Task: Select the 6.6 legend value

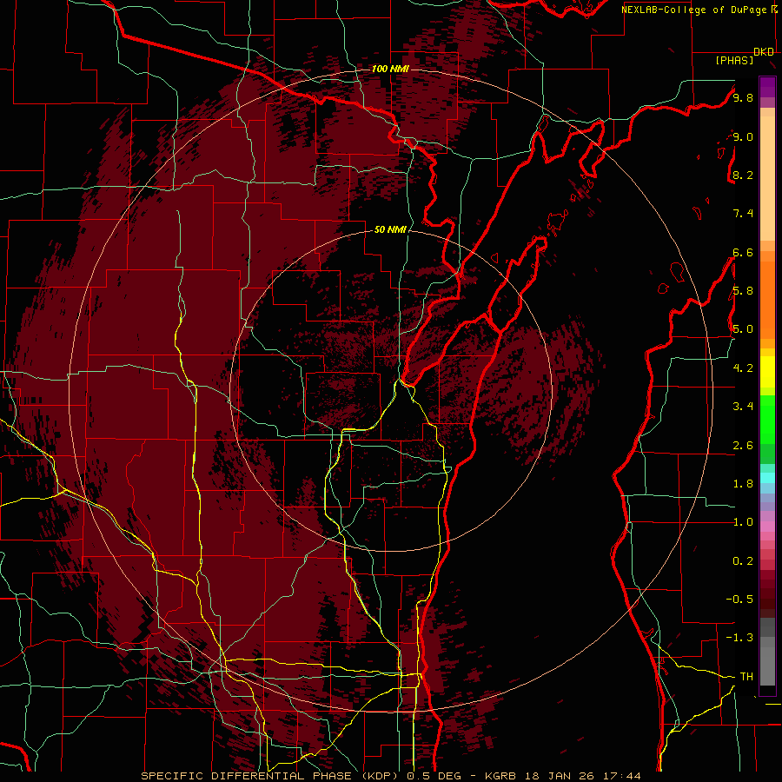Action: click(x=743, y=252)
